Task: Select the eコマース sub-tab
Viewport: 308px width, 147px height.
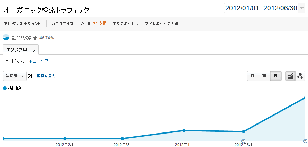Action: (x=39, y=61)
